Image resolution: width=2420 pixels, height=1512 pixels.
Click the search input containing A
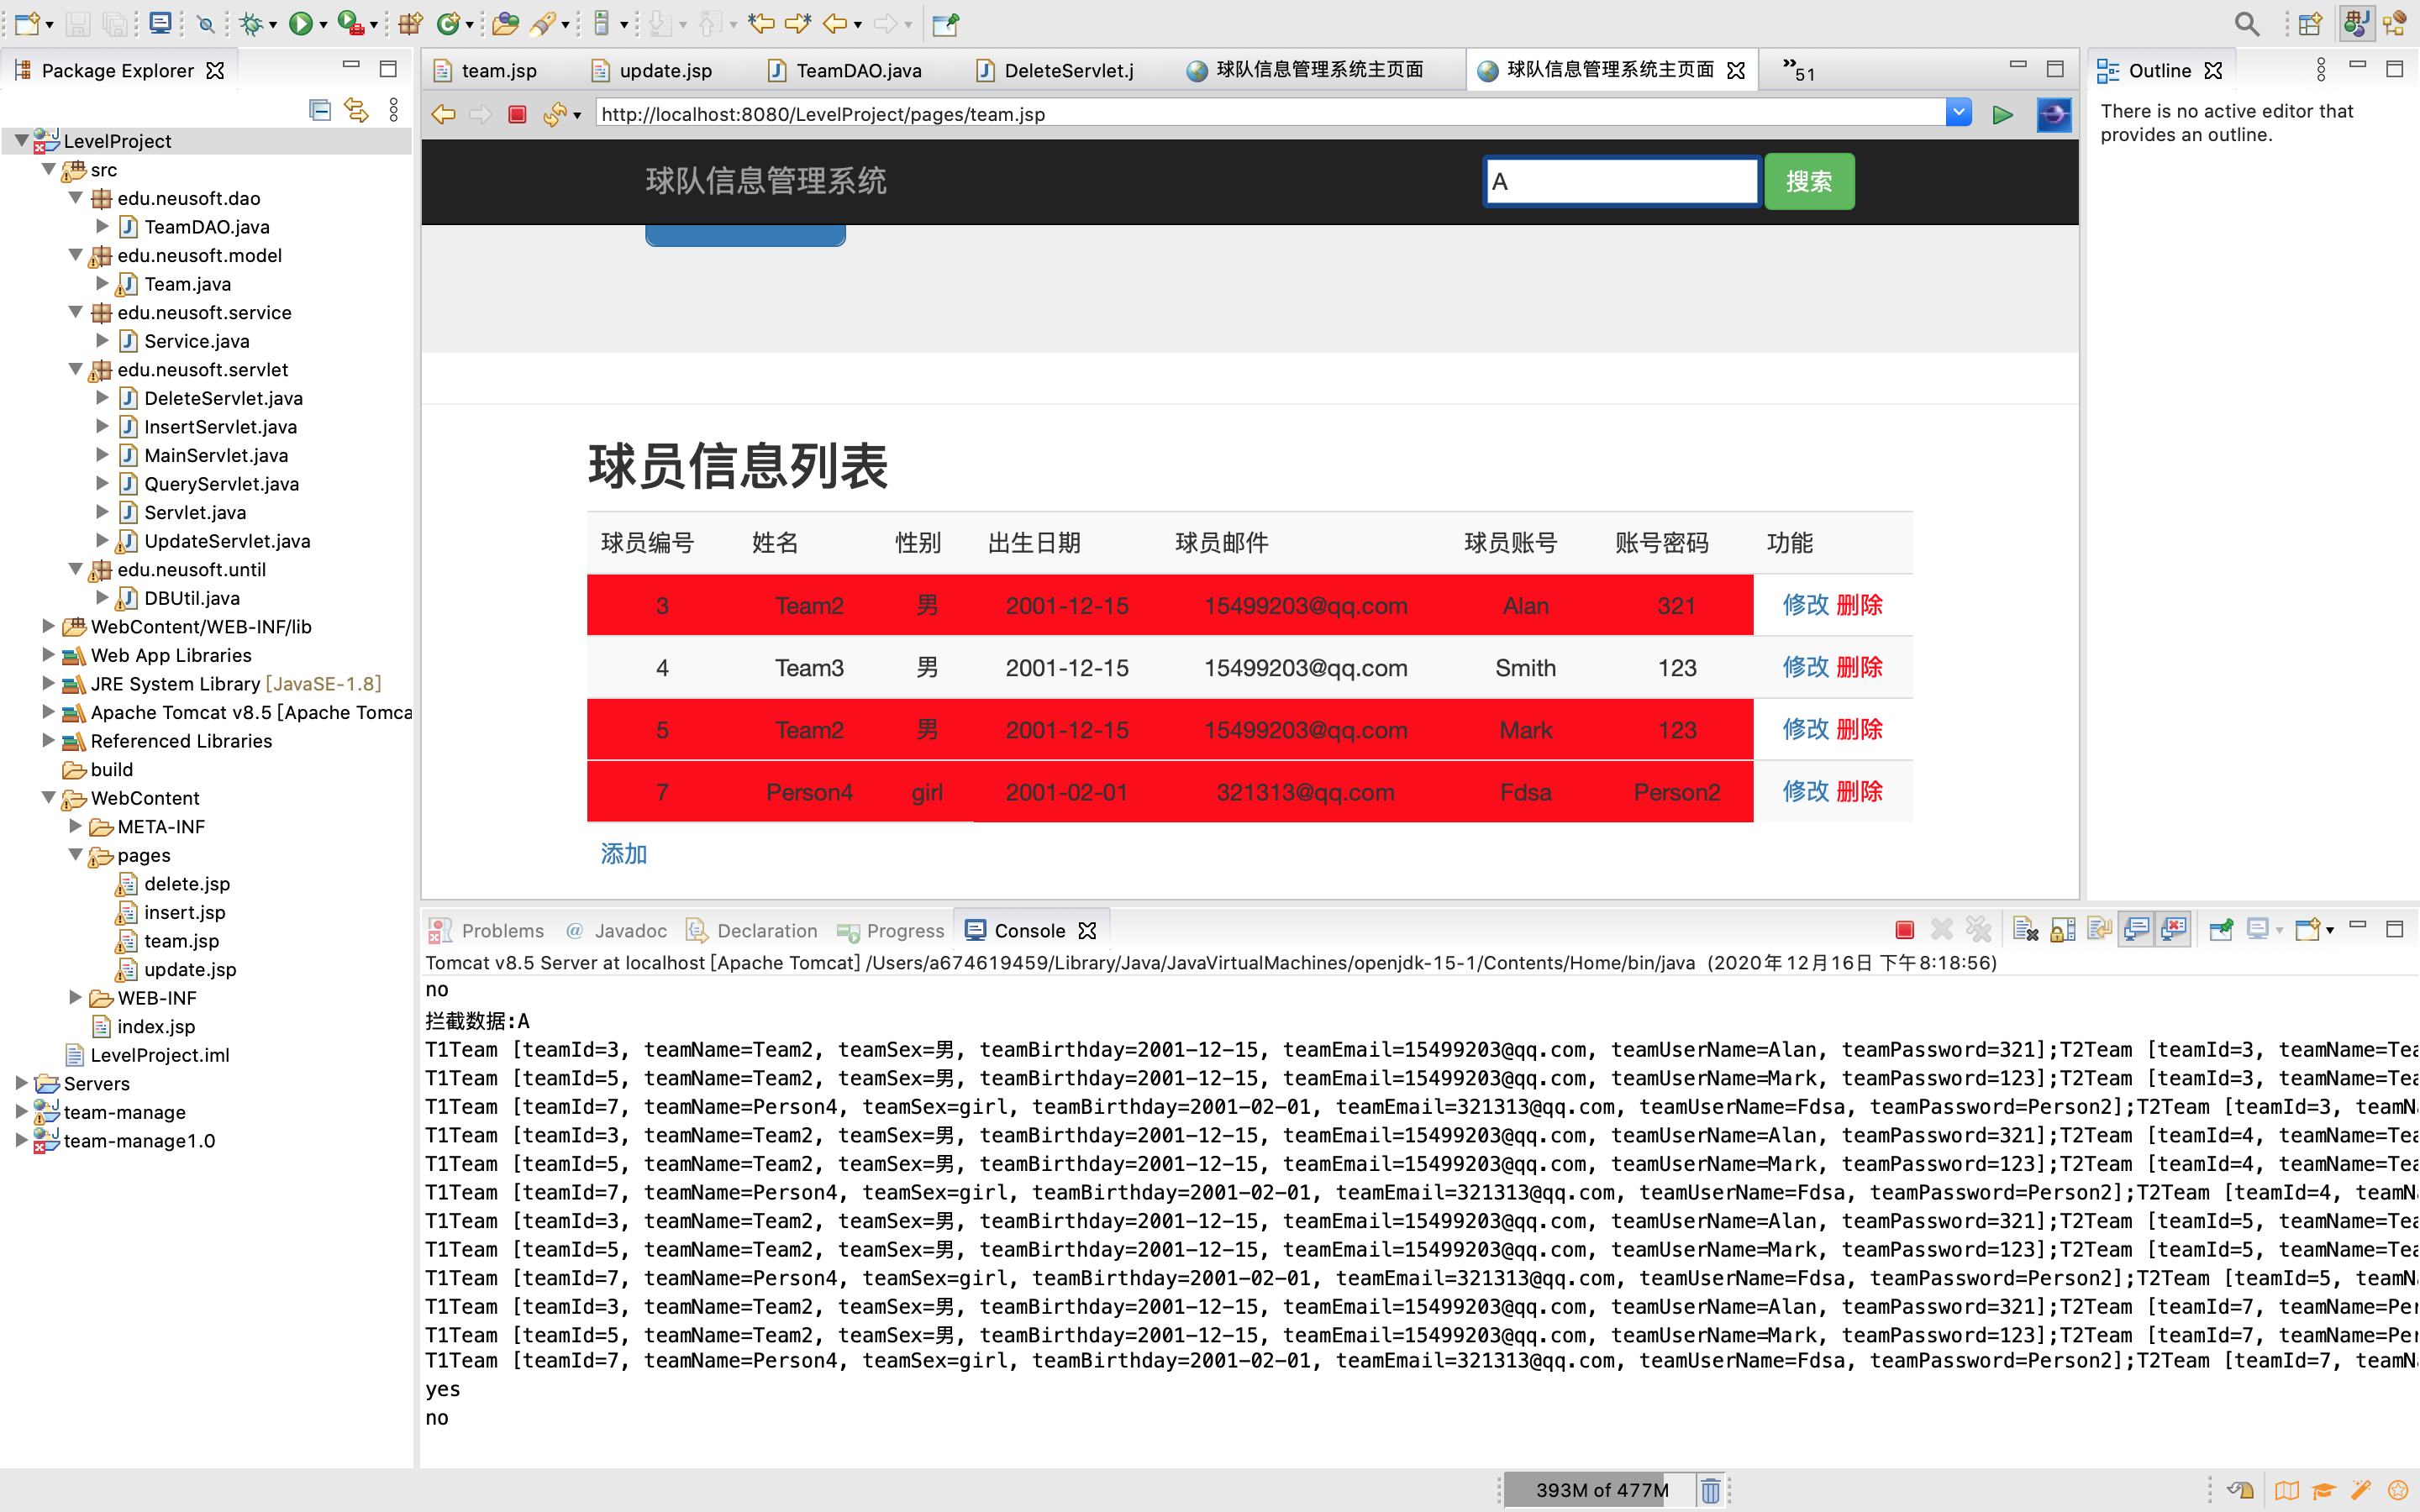[x=1621, y=182]
